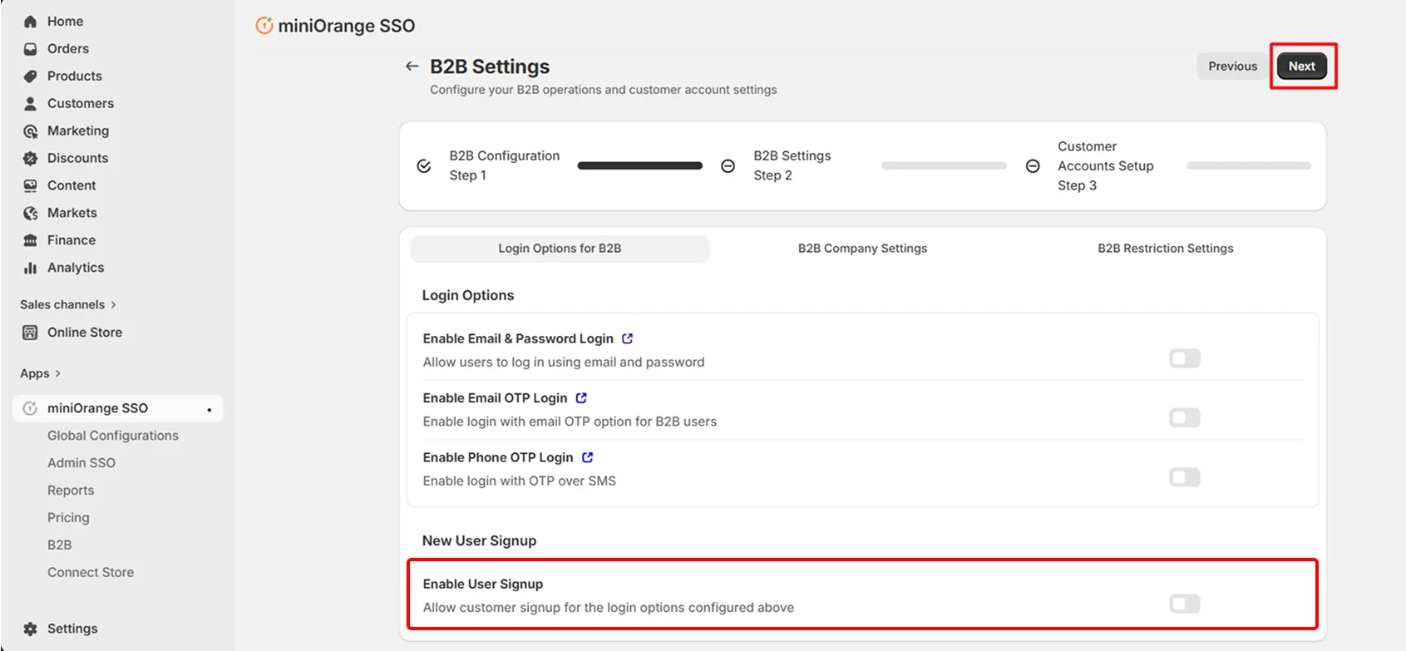Viewport: 1406px width, 651px height.
Task: Click the Online Store storefront icon
Action: tap(31, 333)
